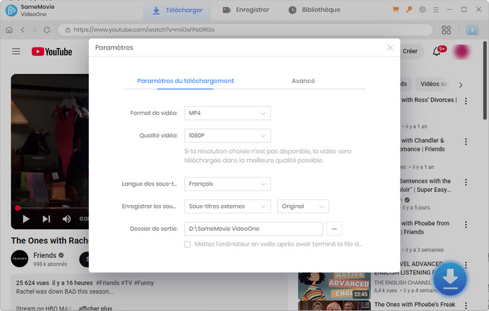489x311 pixels.
Task: Click the URL address bar
Action: tap(245, 30)
